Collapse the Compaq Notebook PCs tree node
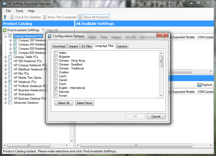The height and width of the screenshot is (156, 216). click(x=5, y=36)
